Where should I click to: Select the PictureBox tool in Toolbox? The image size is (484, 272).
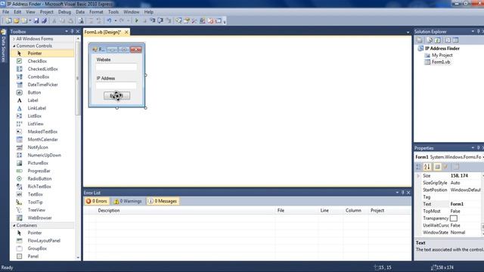pyautogui.click(x=38, y=163)
